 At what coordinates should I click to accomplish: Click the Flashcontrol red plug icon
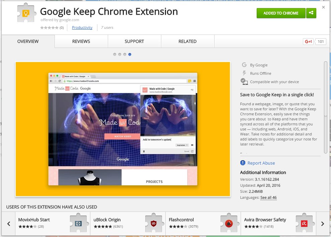229,223
